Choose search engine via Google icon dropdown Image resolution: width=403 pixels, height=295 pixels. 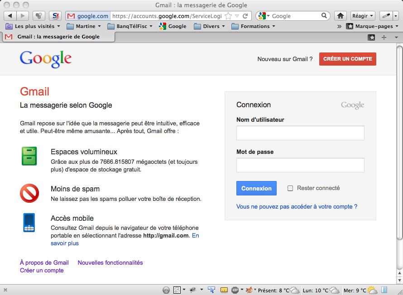[264, 16]
